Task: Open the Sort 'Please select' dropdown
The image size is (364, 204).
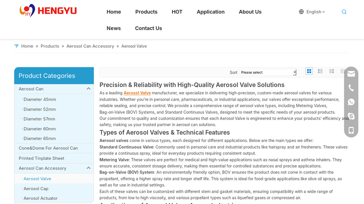Action: coord(268,73)
